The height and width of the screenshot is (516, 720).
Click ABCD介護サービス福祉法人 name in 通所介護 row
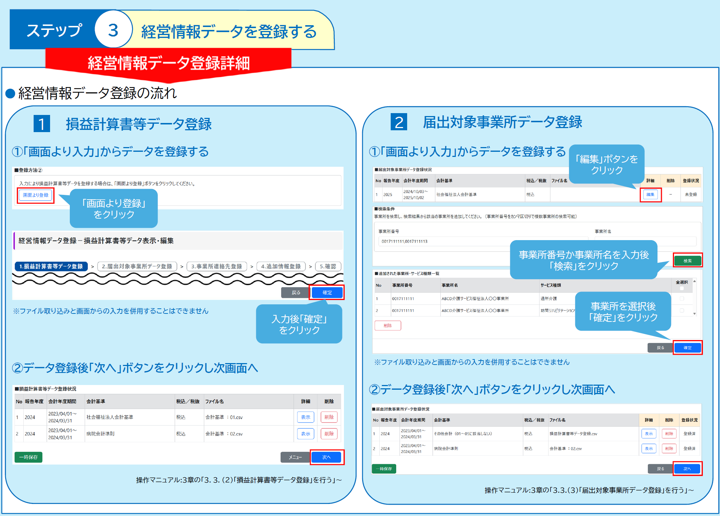click(475, 299)
